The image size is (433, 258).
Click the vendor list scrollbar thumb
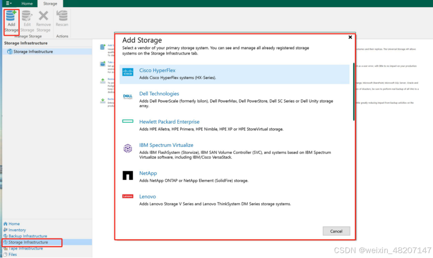[354, 92]
